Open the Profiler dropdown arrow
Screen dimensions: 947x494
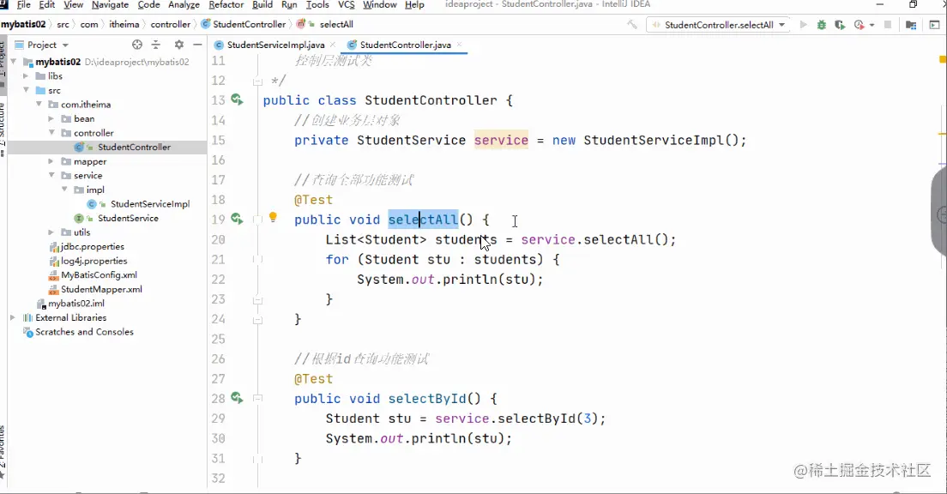point(872,26)
